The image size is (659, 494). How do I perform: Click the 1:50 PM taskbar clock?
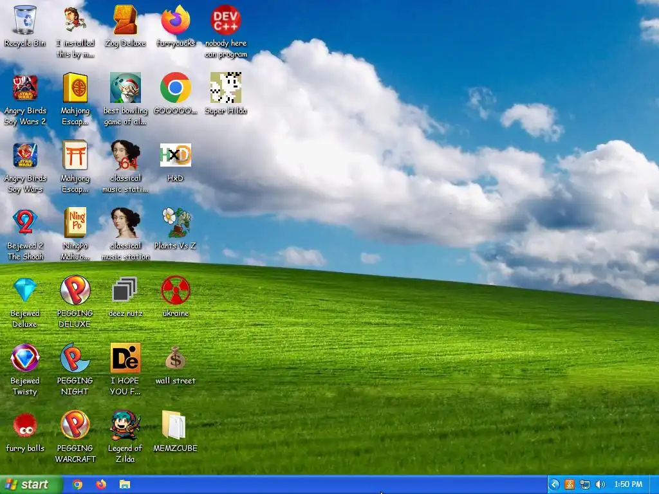tap(628, 485)
